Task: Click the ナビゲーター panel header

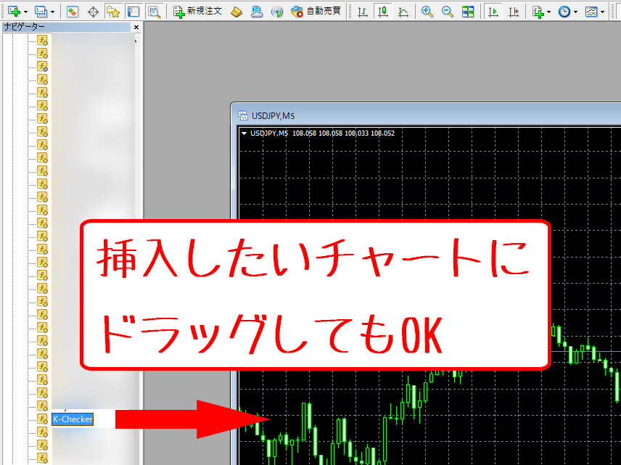Action: [67, 27]
